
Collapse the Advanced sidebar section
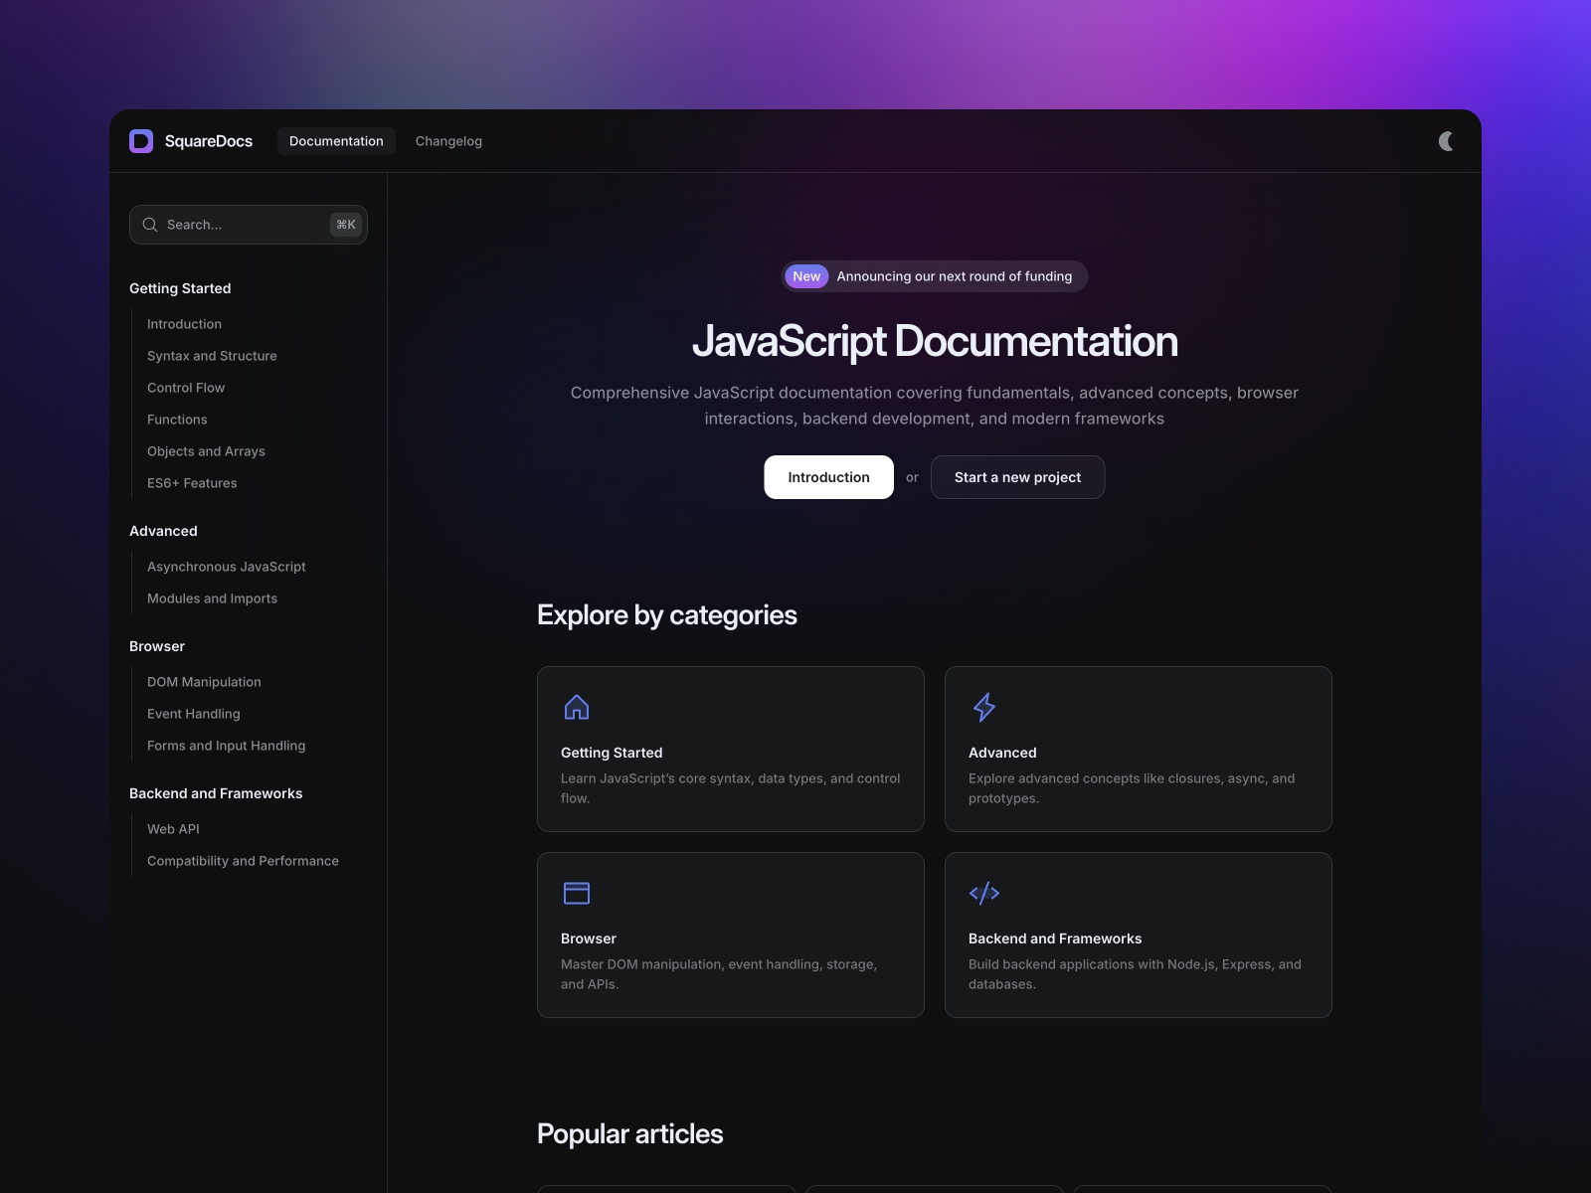(163, 531)
